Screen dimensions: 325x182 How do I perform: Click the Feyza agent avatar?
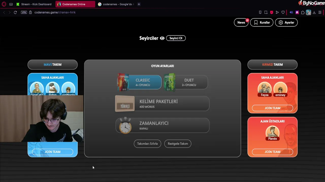(265, 88)
